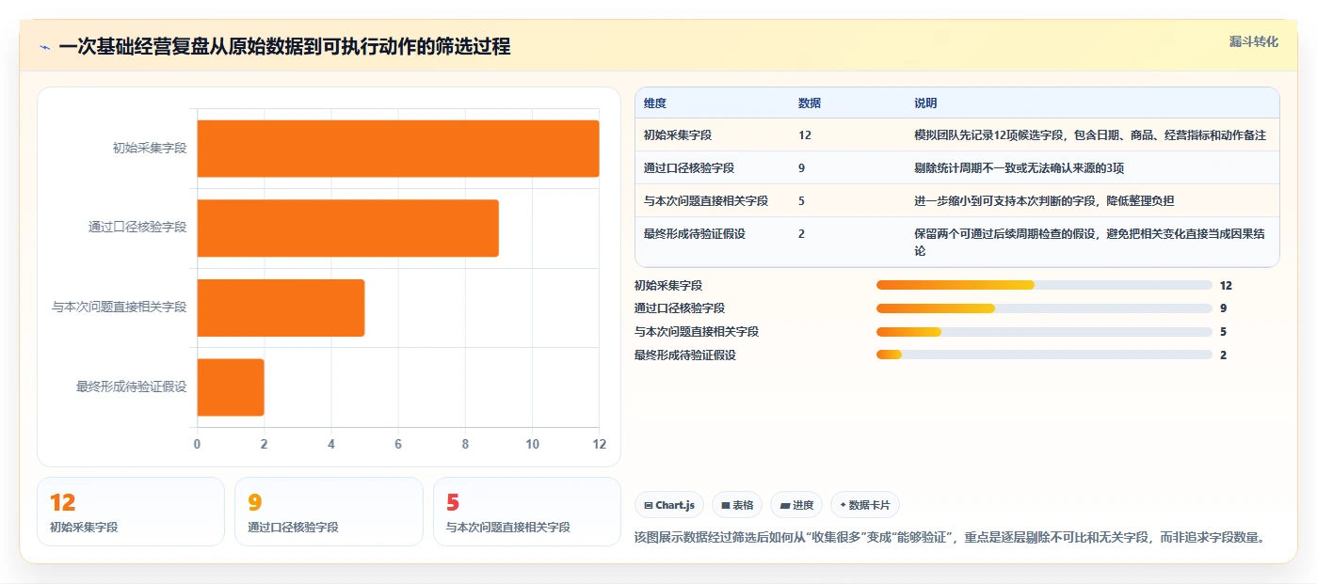Click the stat card showing 5 与本次问题直接相关字段

pos(527,512)
